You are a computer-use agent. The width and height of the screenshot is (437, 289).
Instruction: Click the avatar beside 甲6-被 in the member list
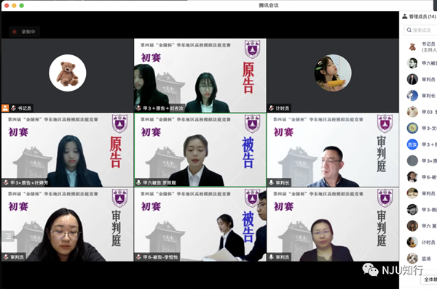(412, 177)
